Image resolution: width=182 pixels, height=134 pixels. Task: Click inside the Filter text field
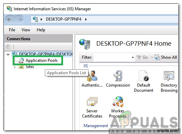112,57
